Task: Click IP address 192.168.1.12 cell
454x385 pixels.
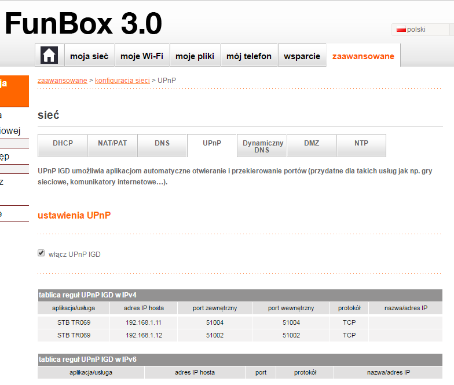Action: click(144, 335)
